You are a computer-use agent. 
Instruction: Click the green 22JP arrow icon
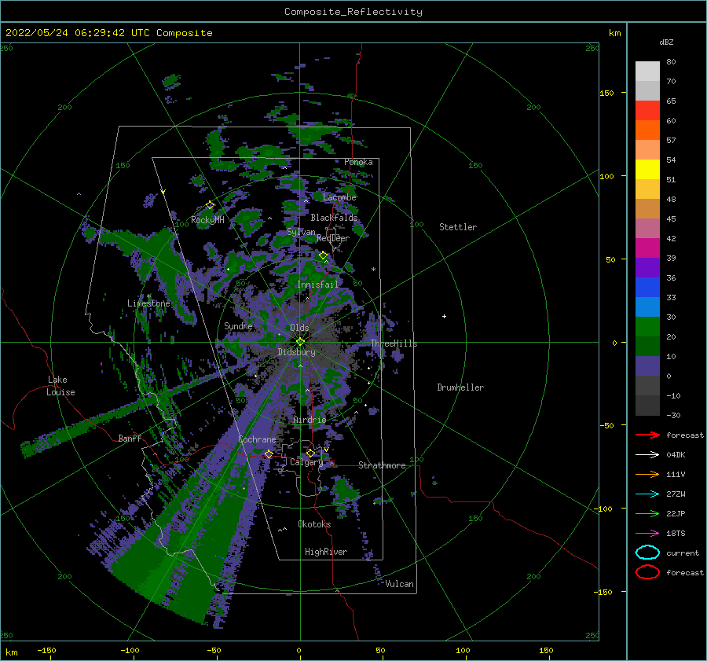coord(647,513)
